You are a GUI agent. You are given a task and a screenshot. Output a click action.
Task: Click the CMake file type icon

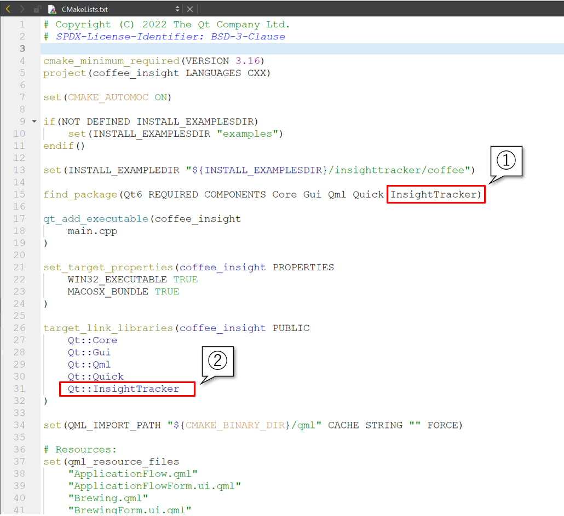tap(52, 9)
